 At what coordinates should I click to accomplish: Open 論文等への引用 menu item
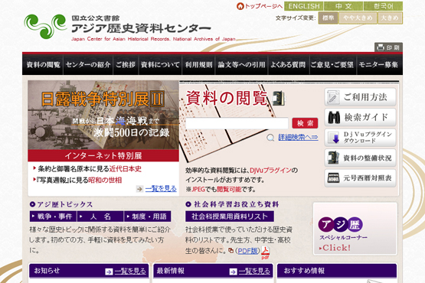click(241, 65)
